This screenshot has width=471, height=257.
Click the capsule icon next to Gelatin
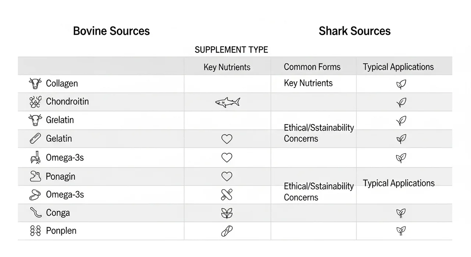click(35, 139)
